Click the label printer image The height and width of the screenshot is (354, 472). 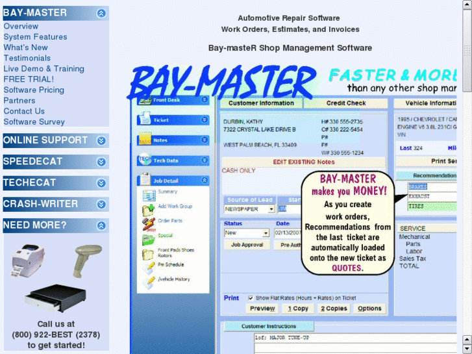coord(27,260)
